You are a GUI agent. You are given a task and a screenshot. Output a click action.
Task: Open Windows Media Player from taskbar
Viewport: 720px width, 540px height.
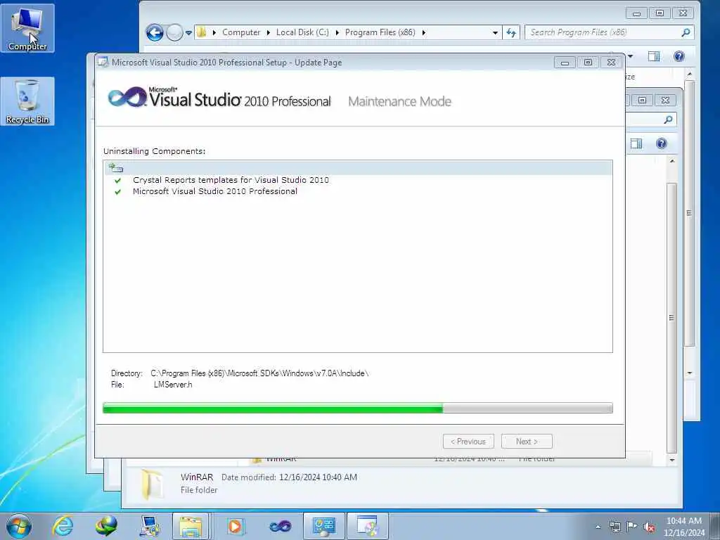point(235,526)
